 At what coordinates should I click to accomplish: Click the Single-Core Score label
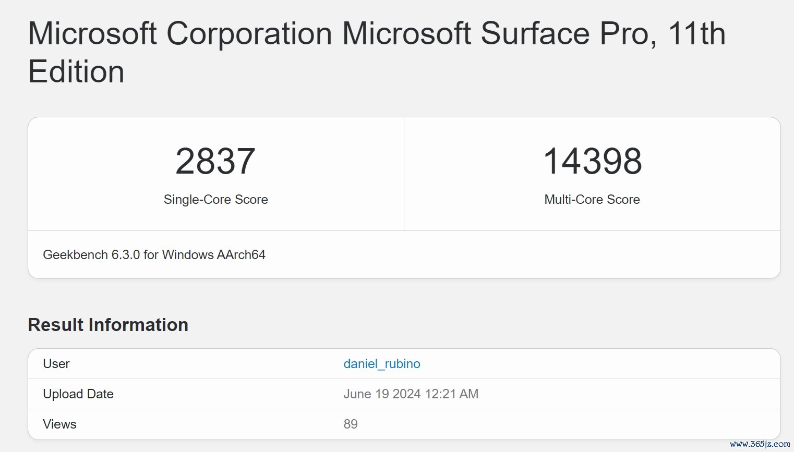(215, 200)
